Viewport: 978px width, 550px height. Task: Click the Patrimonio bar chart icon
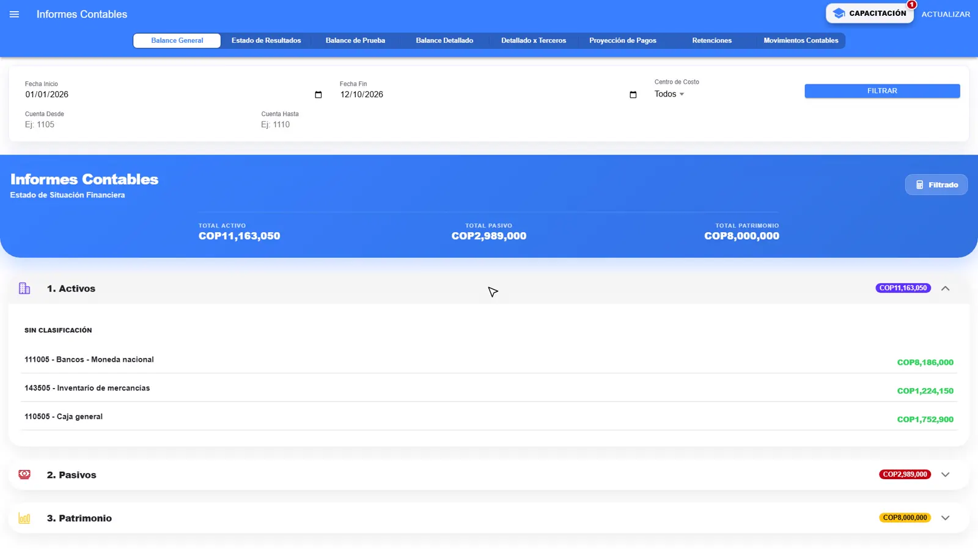24,518
